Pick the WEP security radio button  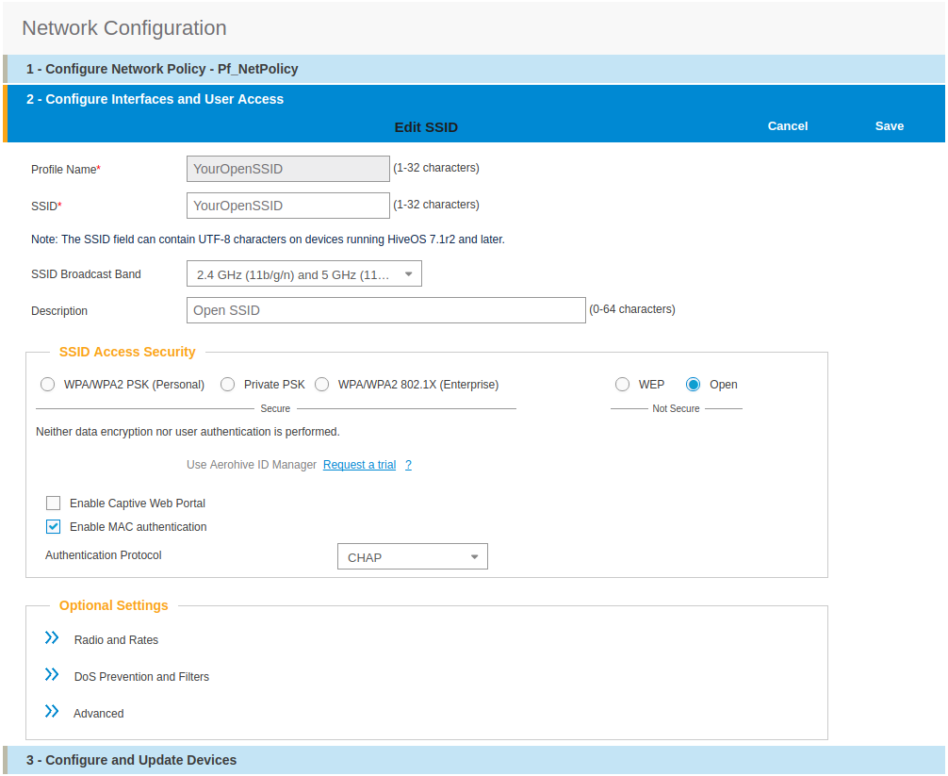622,385
